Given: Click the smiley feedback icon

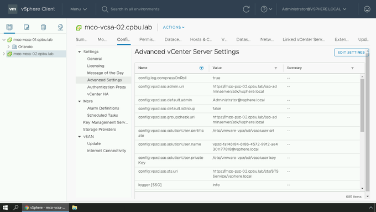Looking at the screenshot, I should pyautogui.click(x=367, y=9).
